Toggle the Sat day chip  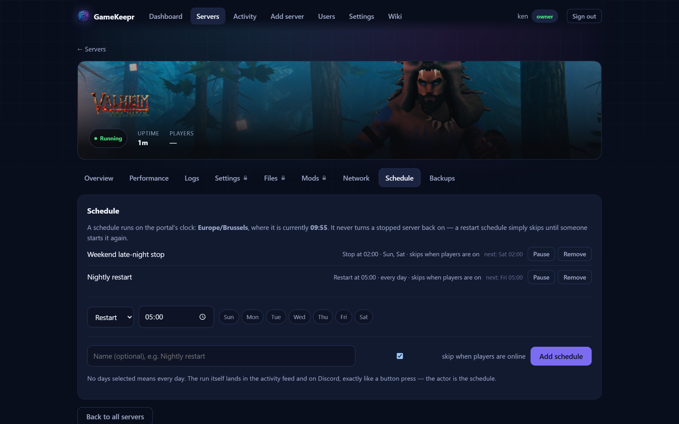[364, 317]
